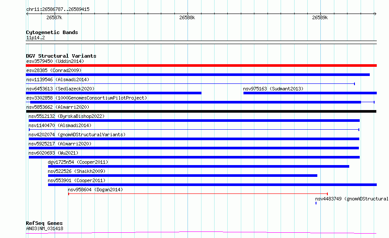The width and height of the screenshot is (389, 238).
Task: Open nsv958604 (Dogan2014) label
Action: 95,190
